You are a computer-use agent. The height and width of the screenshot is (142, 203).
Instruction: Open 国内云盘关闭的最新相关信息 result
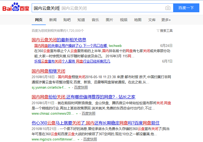pos(59,40)
